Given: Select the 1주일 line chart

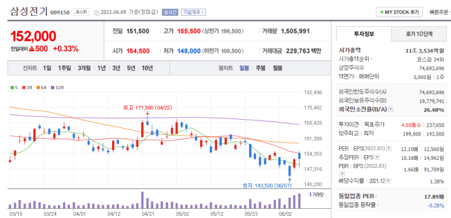Looking at the screenshot, I should tap(64, 68).
